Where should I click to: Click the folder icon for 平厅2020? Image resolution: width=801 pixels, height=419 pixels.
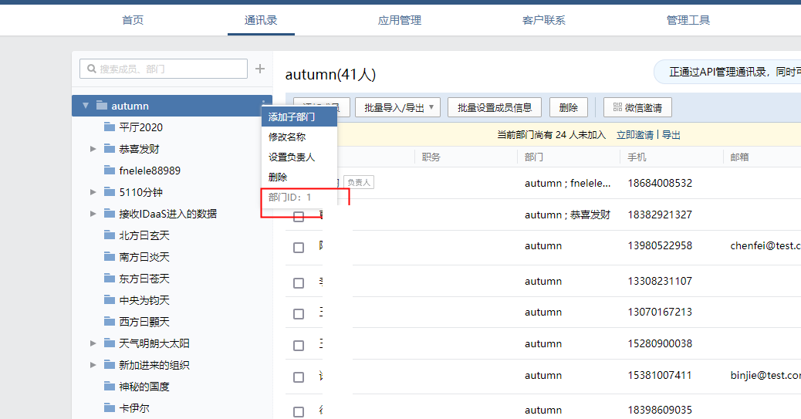(x=109, y=127)
